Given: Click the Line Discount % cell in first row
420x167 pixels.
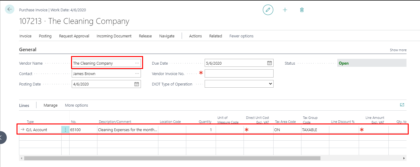Looking at the screenshot, I should (344, 130).
